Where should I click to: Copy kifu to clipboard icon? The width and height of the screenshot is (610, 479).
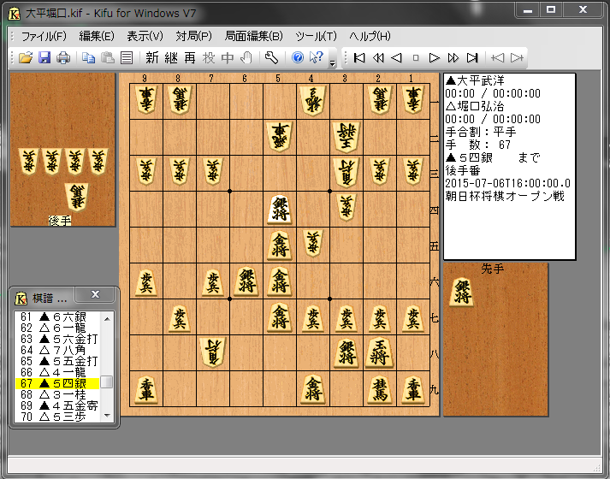tap(88, 58)
